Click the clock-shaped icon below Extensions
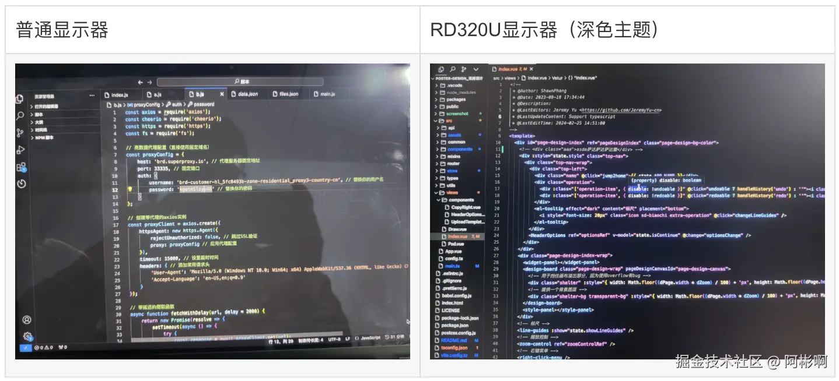The image size is (839, 381). (x=22, y=184)
